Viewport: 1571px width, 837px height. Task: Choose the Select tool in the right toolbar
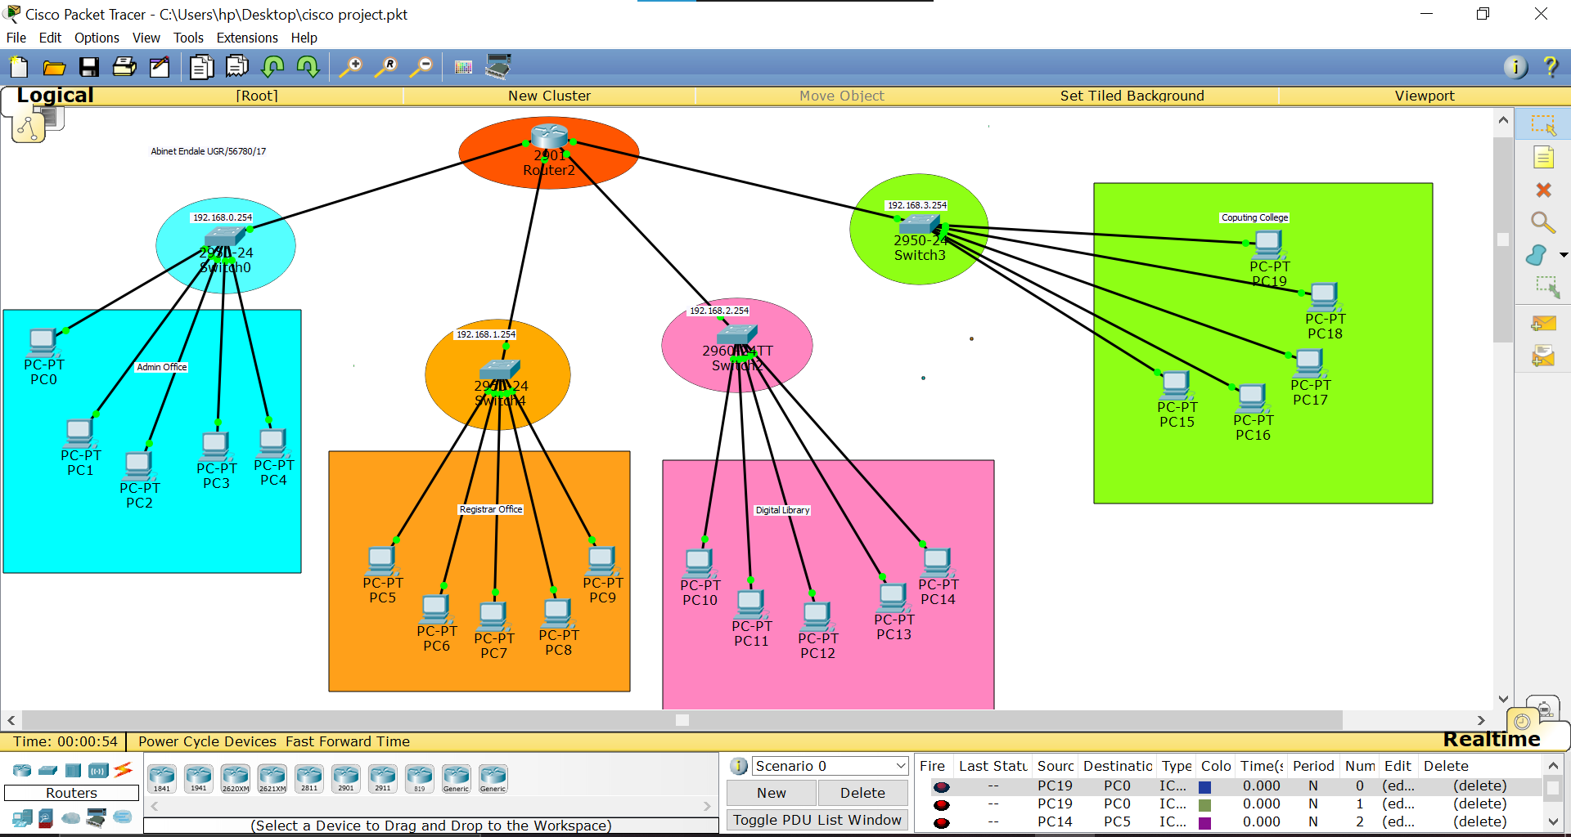click(x=1543, y=125)
